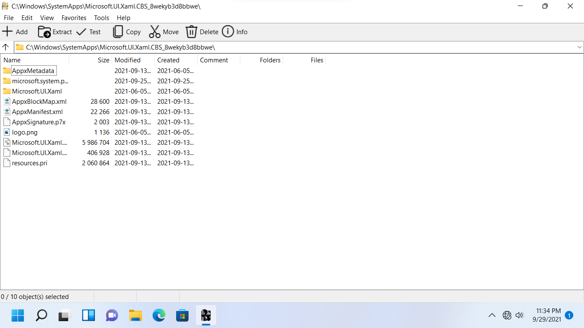Viewport: 584px width, 328px height.
Task: Open taskbar Search
Action: 41,316
